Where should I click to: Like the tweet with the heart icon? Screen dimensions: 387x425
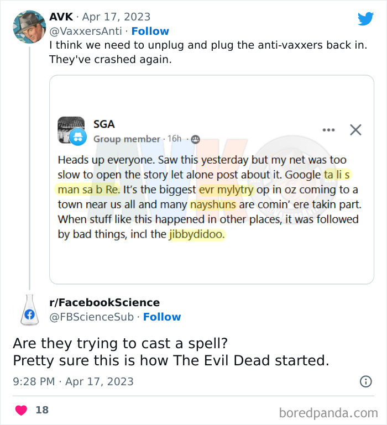22,410
